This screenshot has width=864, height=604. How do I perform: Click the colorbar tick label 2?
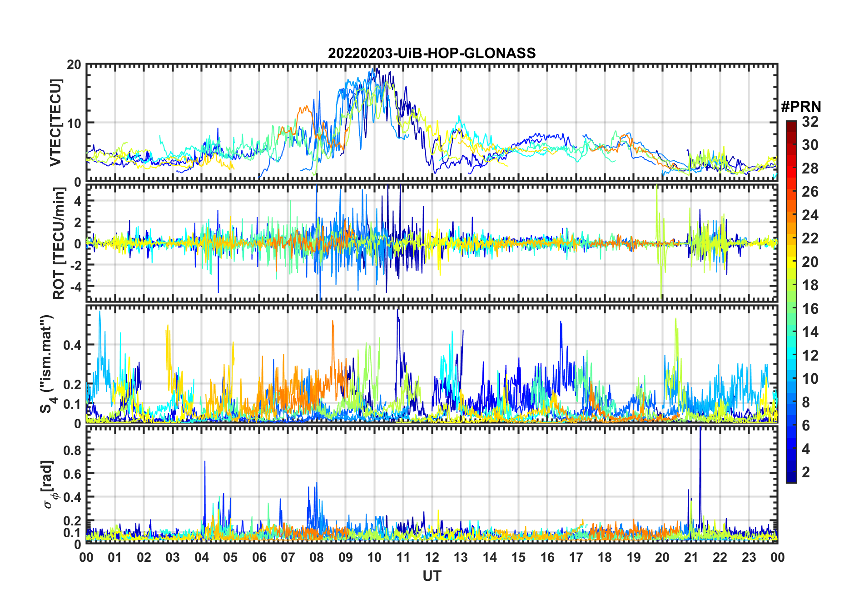806,472
